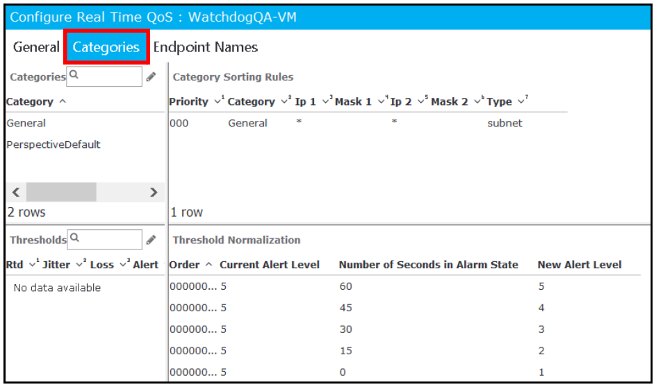656x387 pixels.
Task: Click the New Alert Level column header
Action: pyautogui.click(x=580, y=265)
